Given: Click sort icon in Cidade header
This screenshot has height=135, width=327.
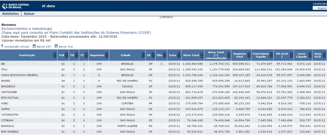Looking at the screenshot, I should 142,55.
